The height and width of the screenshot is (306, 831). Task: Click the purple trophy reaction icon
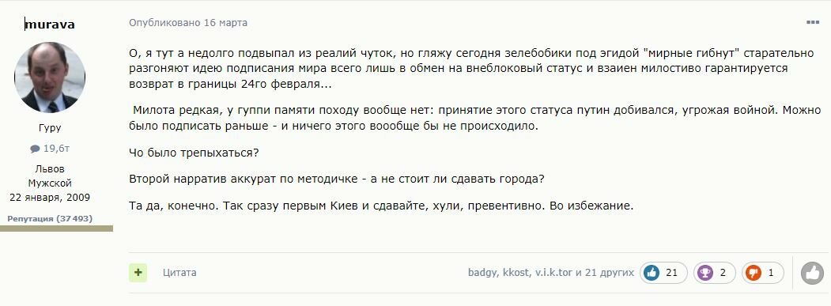(705, 273)
